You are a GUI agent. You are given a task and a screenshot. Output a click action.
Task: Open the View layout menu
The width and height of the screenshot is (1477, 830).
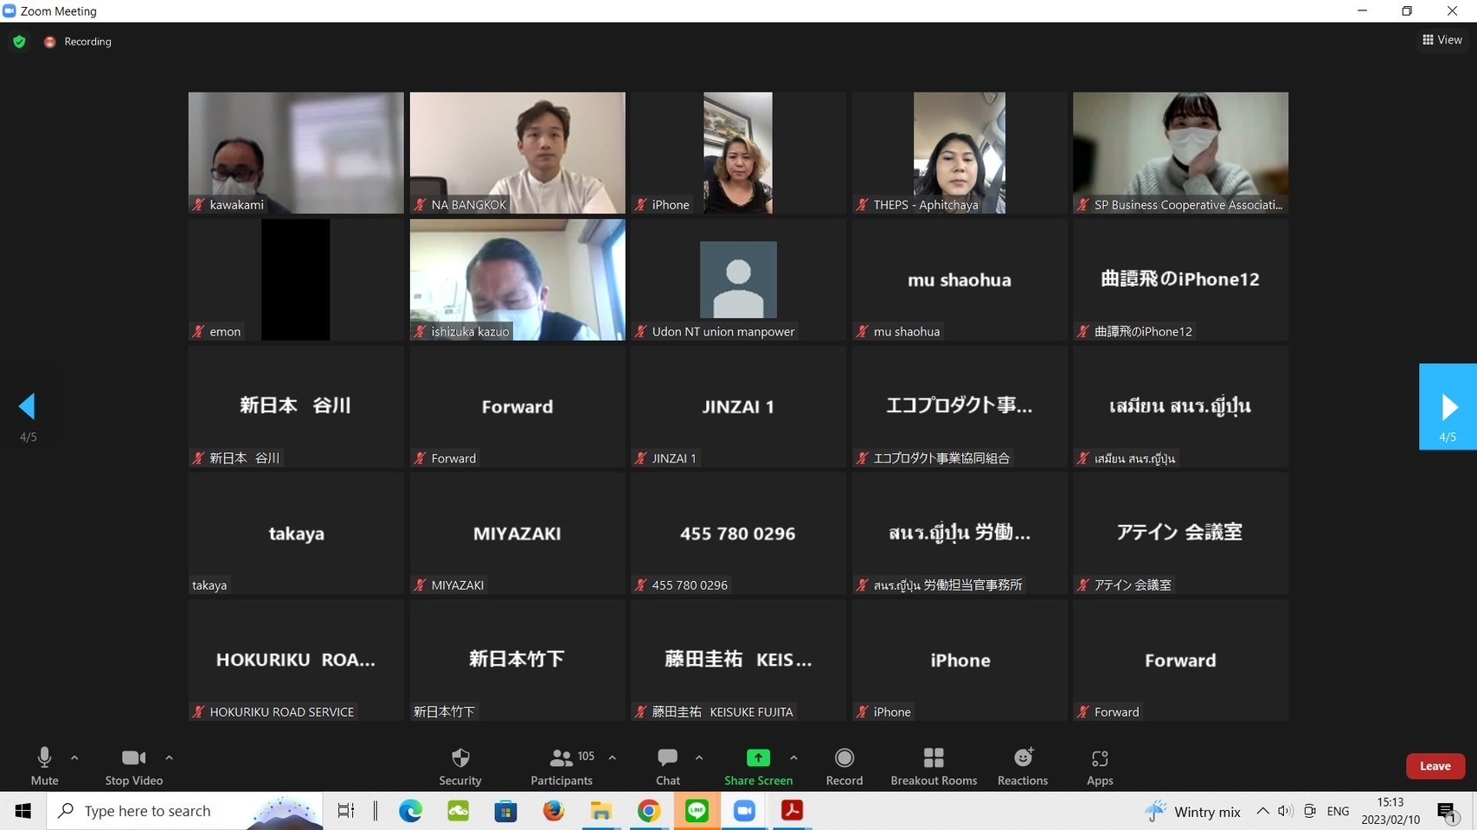point(1442,40)
